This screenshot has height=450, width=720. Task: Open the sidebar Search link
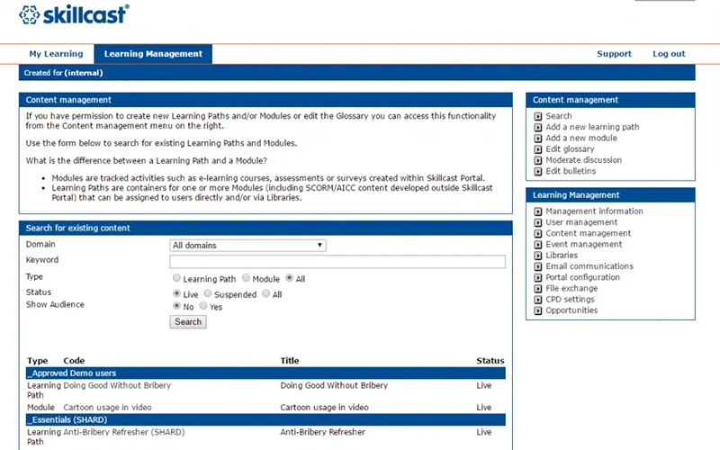[x=558, y=116]
